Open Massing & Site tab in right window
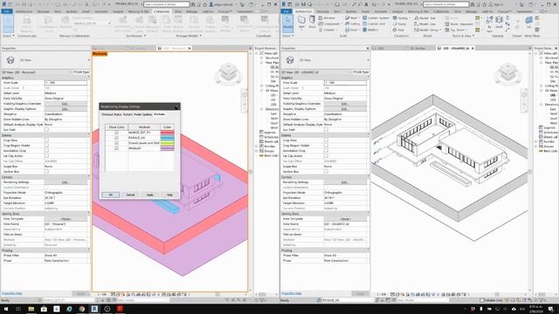 click(x=418, y=11)
